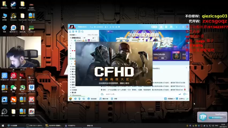Screen dimensions: 228x128
Task: Click the CFHD splash screen image
Action: [114, 64]
